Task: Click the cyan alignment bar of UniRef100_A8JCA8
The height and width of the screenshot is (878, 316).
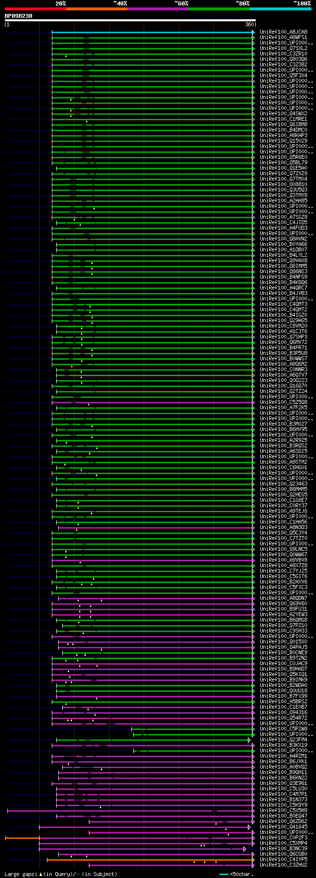Action: (x=152, y=32)
